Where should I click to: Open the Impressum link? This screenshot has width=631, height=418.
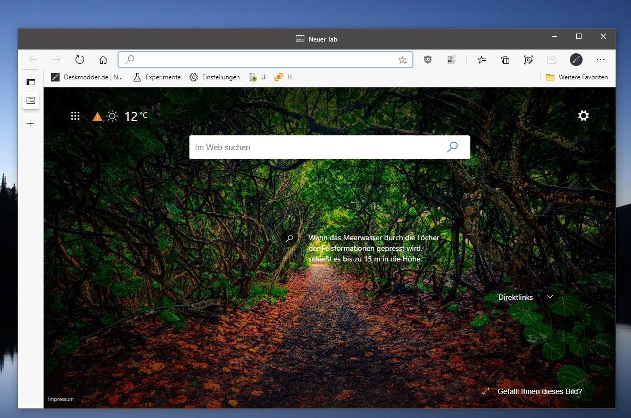[61, 399]
